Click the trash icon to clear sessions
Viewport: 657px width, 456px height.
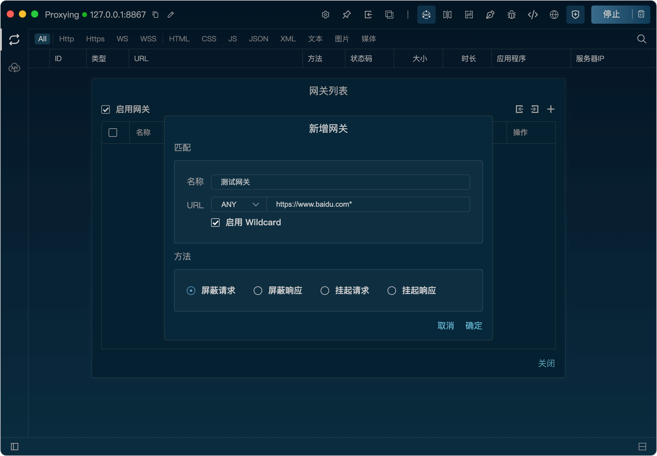tap(641, 14)
